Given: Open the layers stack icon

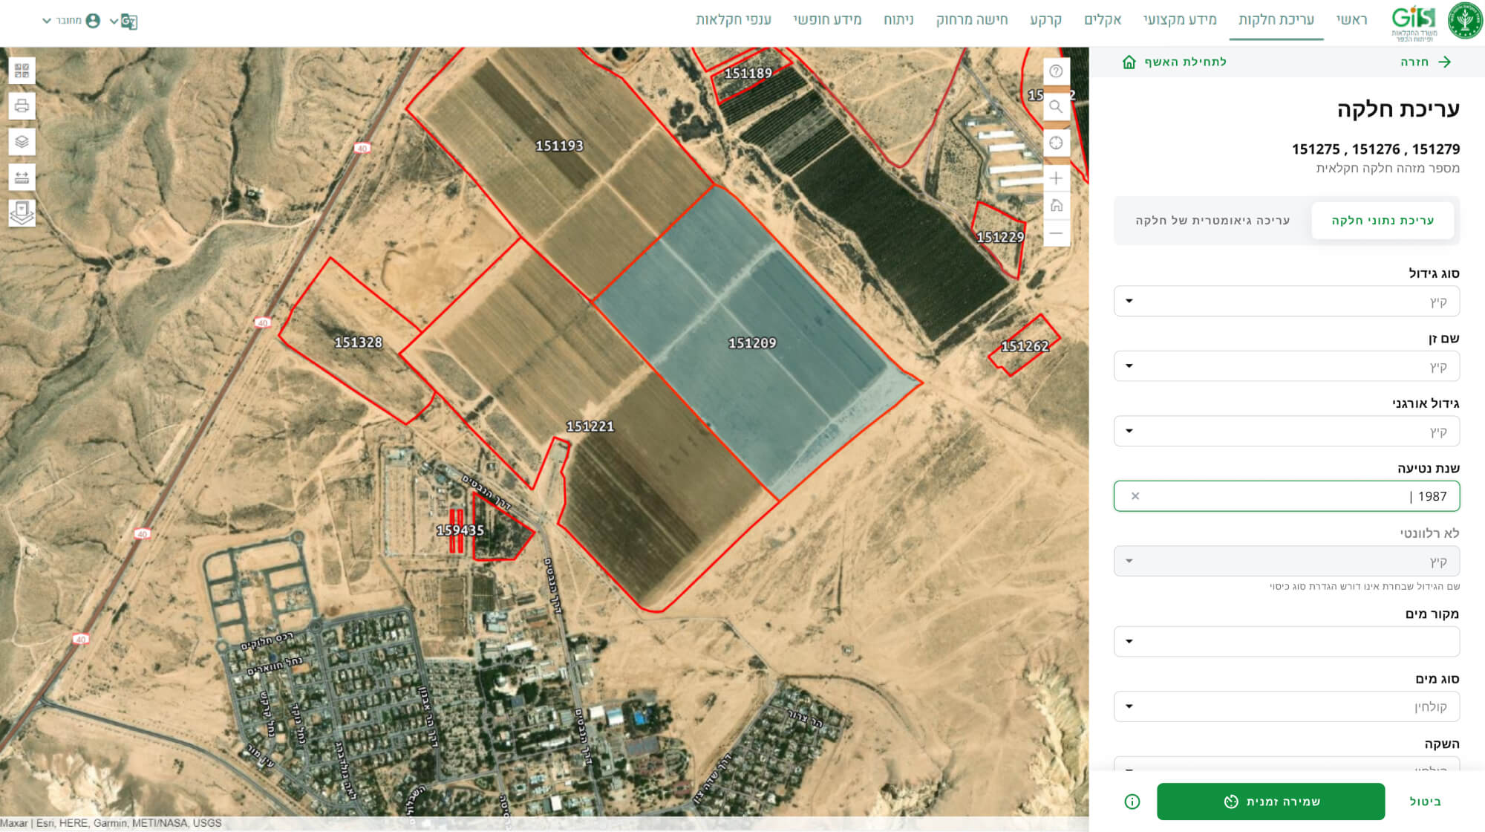Looking at the screenshot, I should pos(22,142).
